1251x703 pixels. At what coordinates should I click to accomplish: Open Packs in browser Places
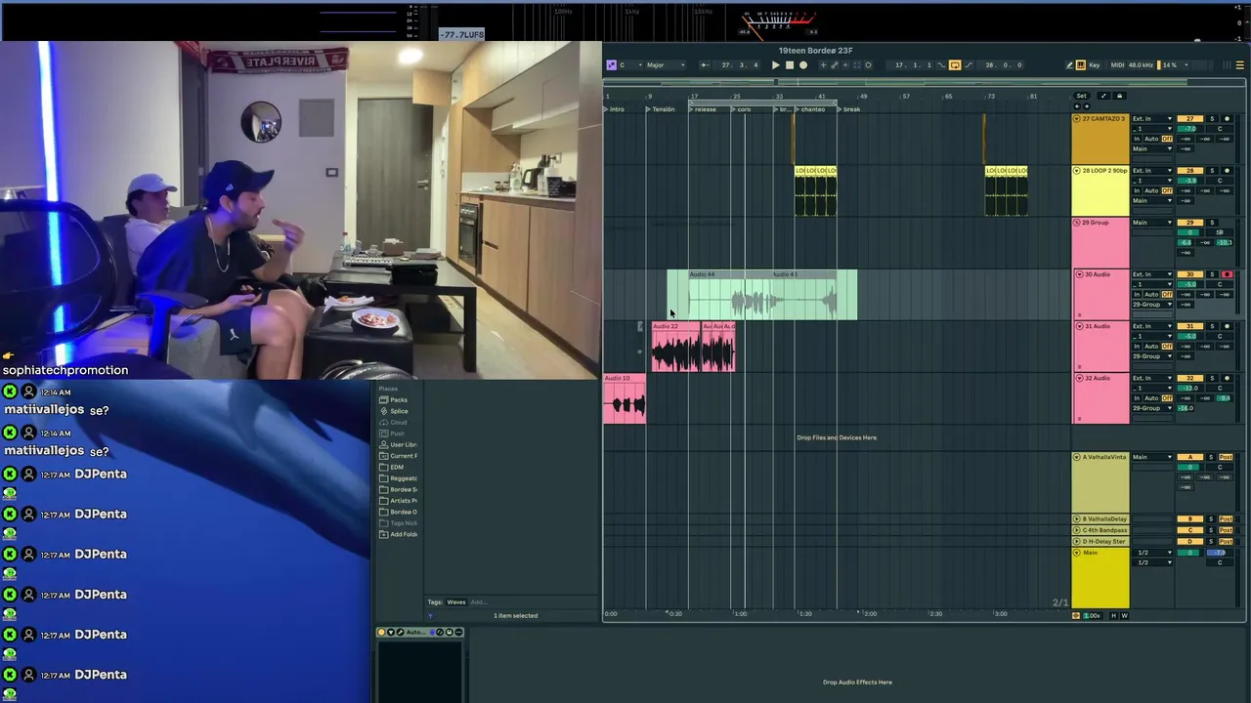398,400
